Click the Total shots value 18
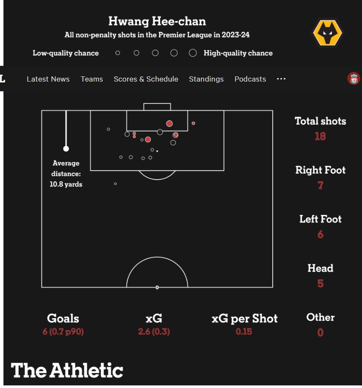This screenshot has width=362, height=388. (320, 136)
